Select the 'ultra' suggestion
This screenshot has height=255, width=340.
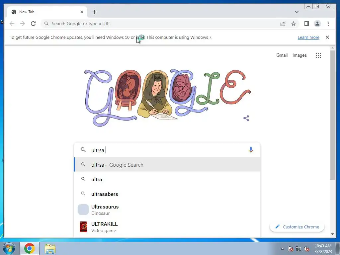click(167, 179)
